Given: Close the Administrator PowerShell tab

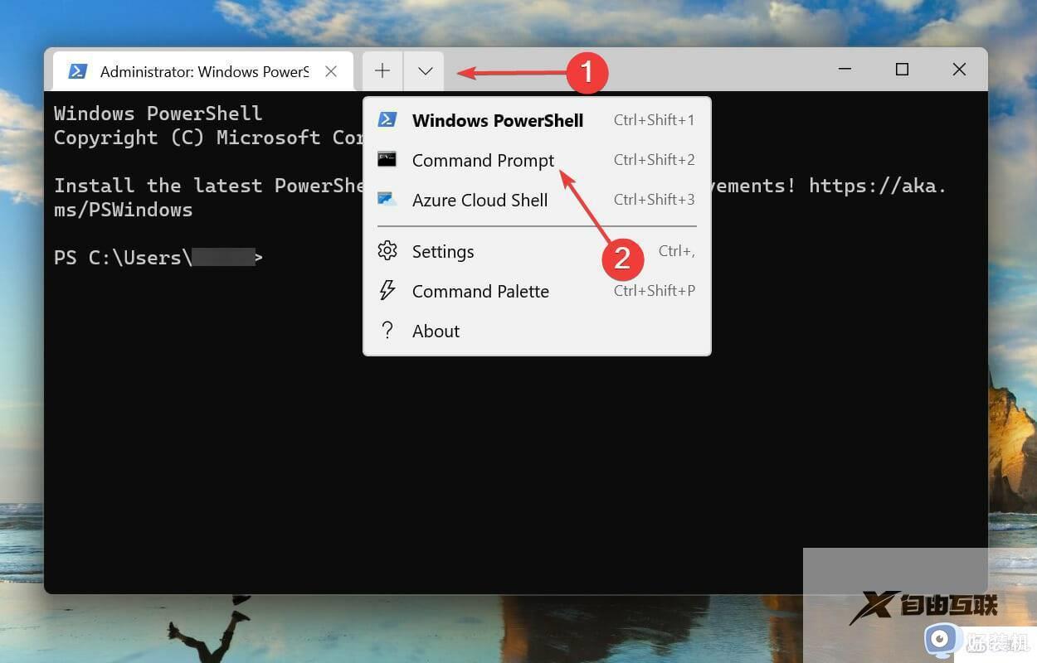Looking at the screenshot, I should tap(331, 71).
